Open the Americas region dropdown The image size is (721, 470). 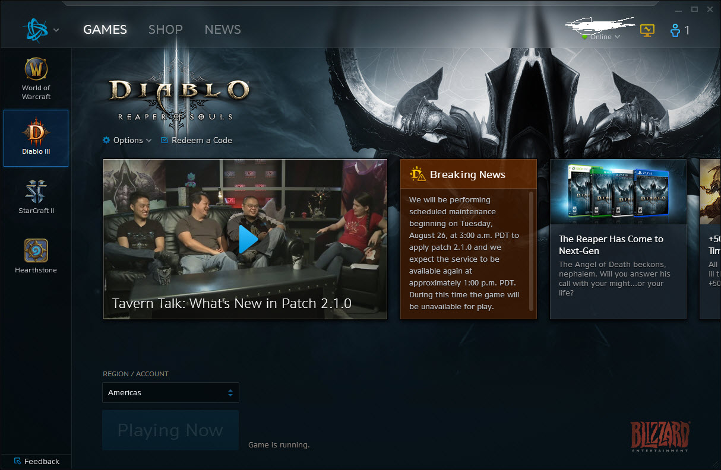[171, 393]
